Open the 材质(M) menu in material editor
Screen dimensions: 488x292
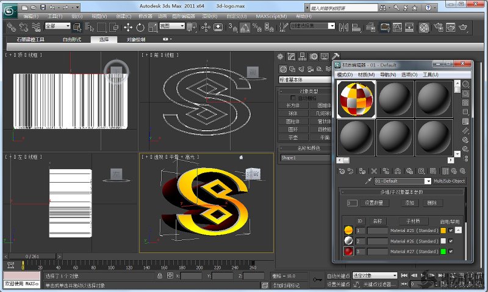367,75
